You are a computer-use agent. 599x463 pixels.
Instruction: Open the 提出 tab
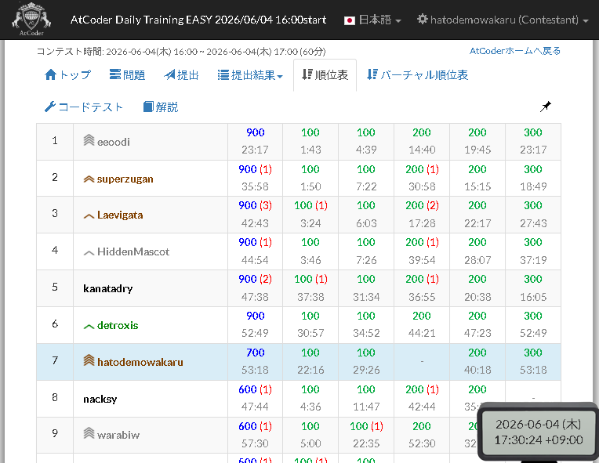click(x=181, y=74)
